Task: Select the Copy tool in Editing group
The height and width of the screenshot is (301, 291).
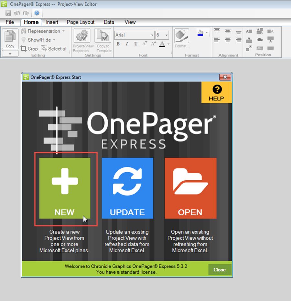Action: (10, 39)
